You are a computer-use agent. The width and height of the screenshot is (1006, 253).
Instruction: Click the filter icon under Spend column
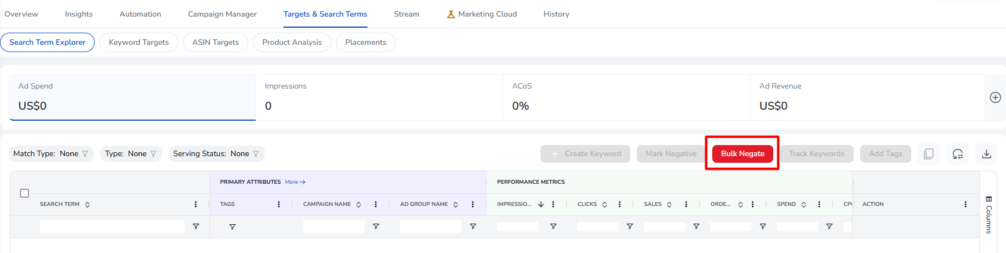pyautogui.click(x=829, y=226)
